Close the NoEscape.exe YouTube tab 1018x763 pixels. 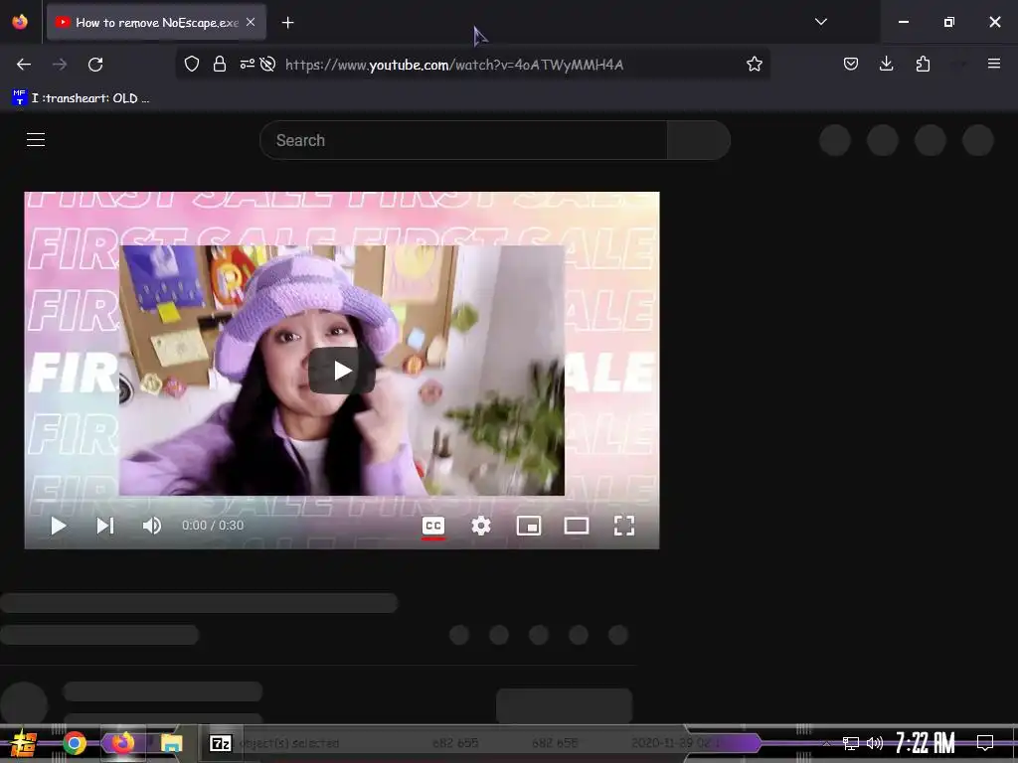click(x=251, y=22)
